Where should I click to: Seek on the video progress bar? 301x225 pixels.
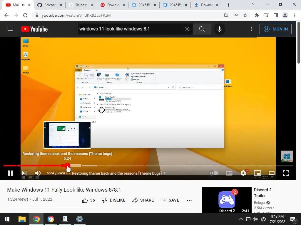148,166
